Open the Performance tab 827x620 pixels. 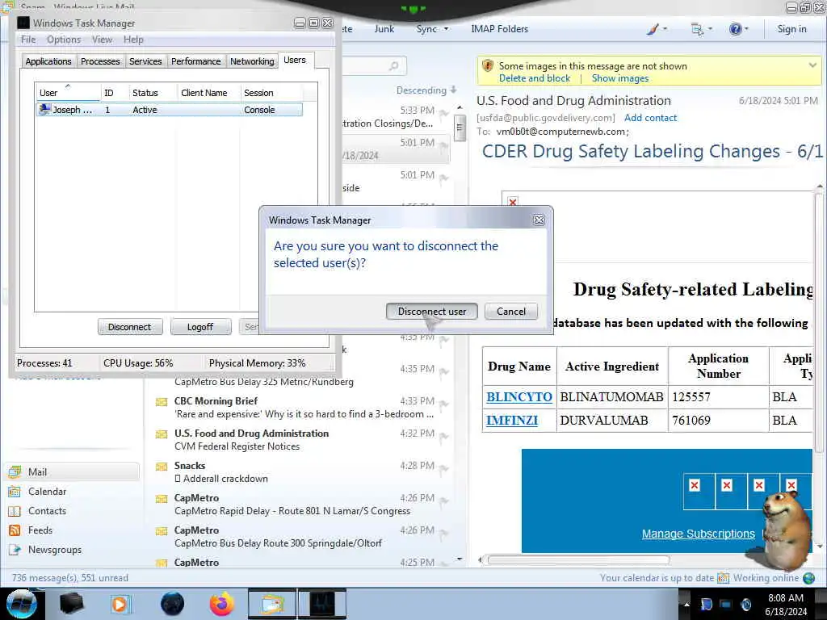(x=195, y=61)
